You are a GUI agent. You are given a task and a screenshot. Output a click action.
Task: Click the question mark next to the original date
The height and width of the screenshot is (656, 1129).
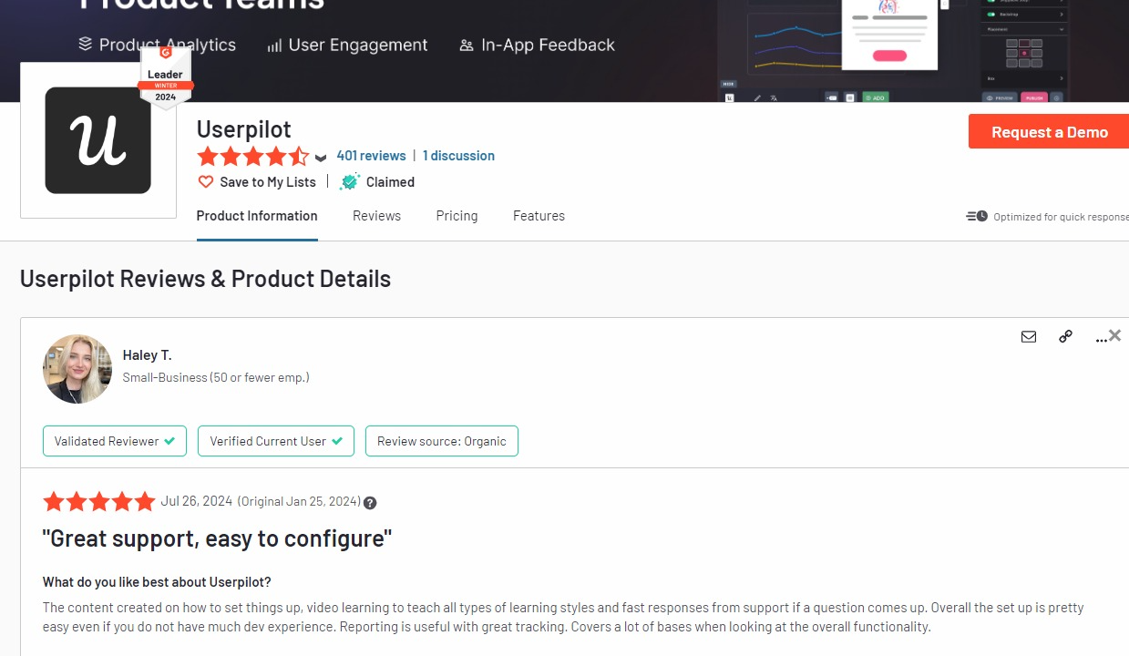[370, 503]
